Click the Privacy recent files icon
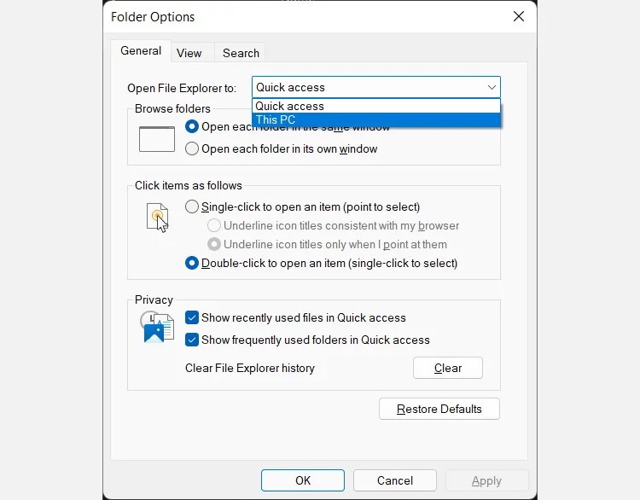 (157, 327)
